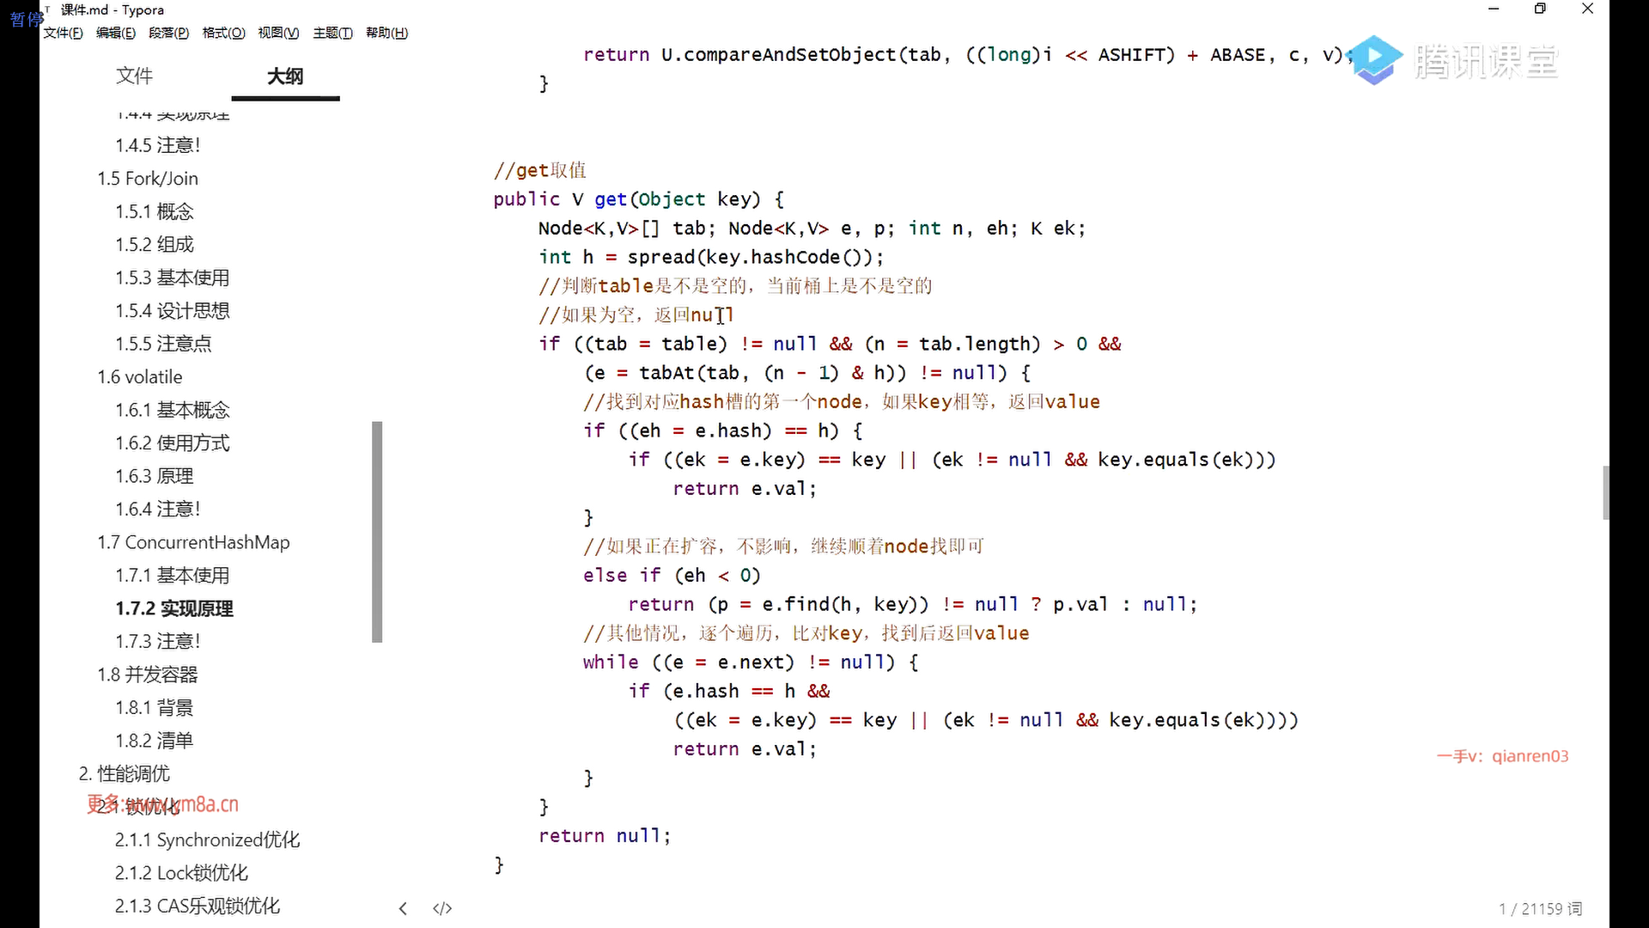Open the 文件 (File) menu
Viewport: 1649px width, 928px height.
pyautogui.click(x=63, y=33)
